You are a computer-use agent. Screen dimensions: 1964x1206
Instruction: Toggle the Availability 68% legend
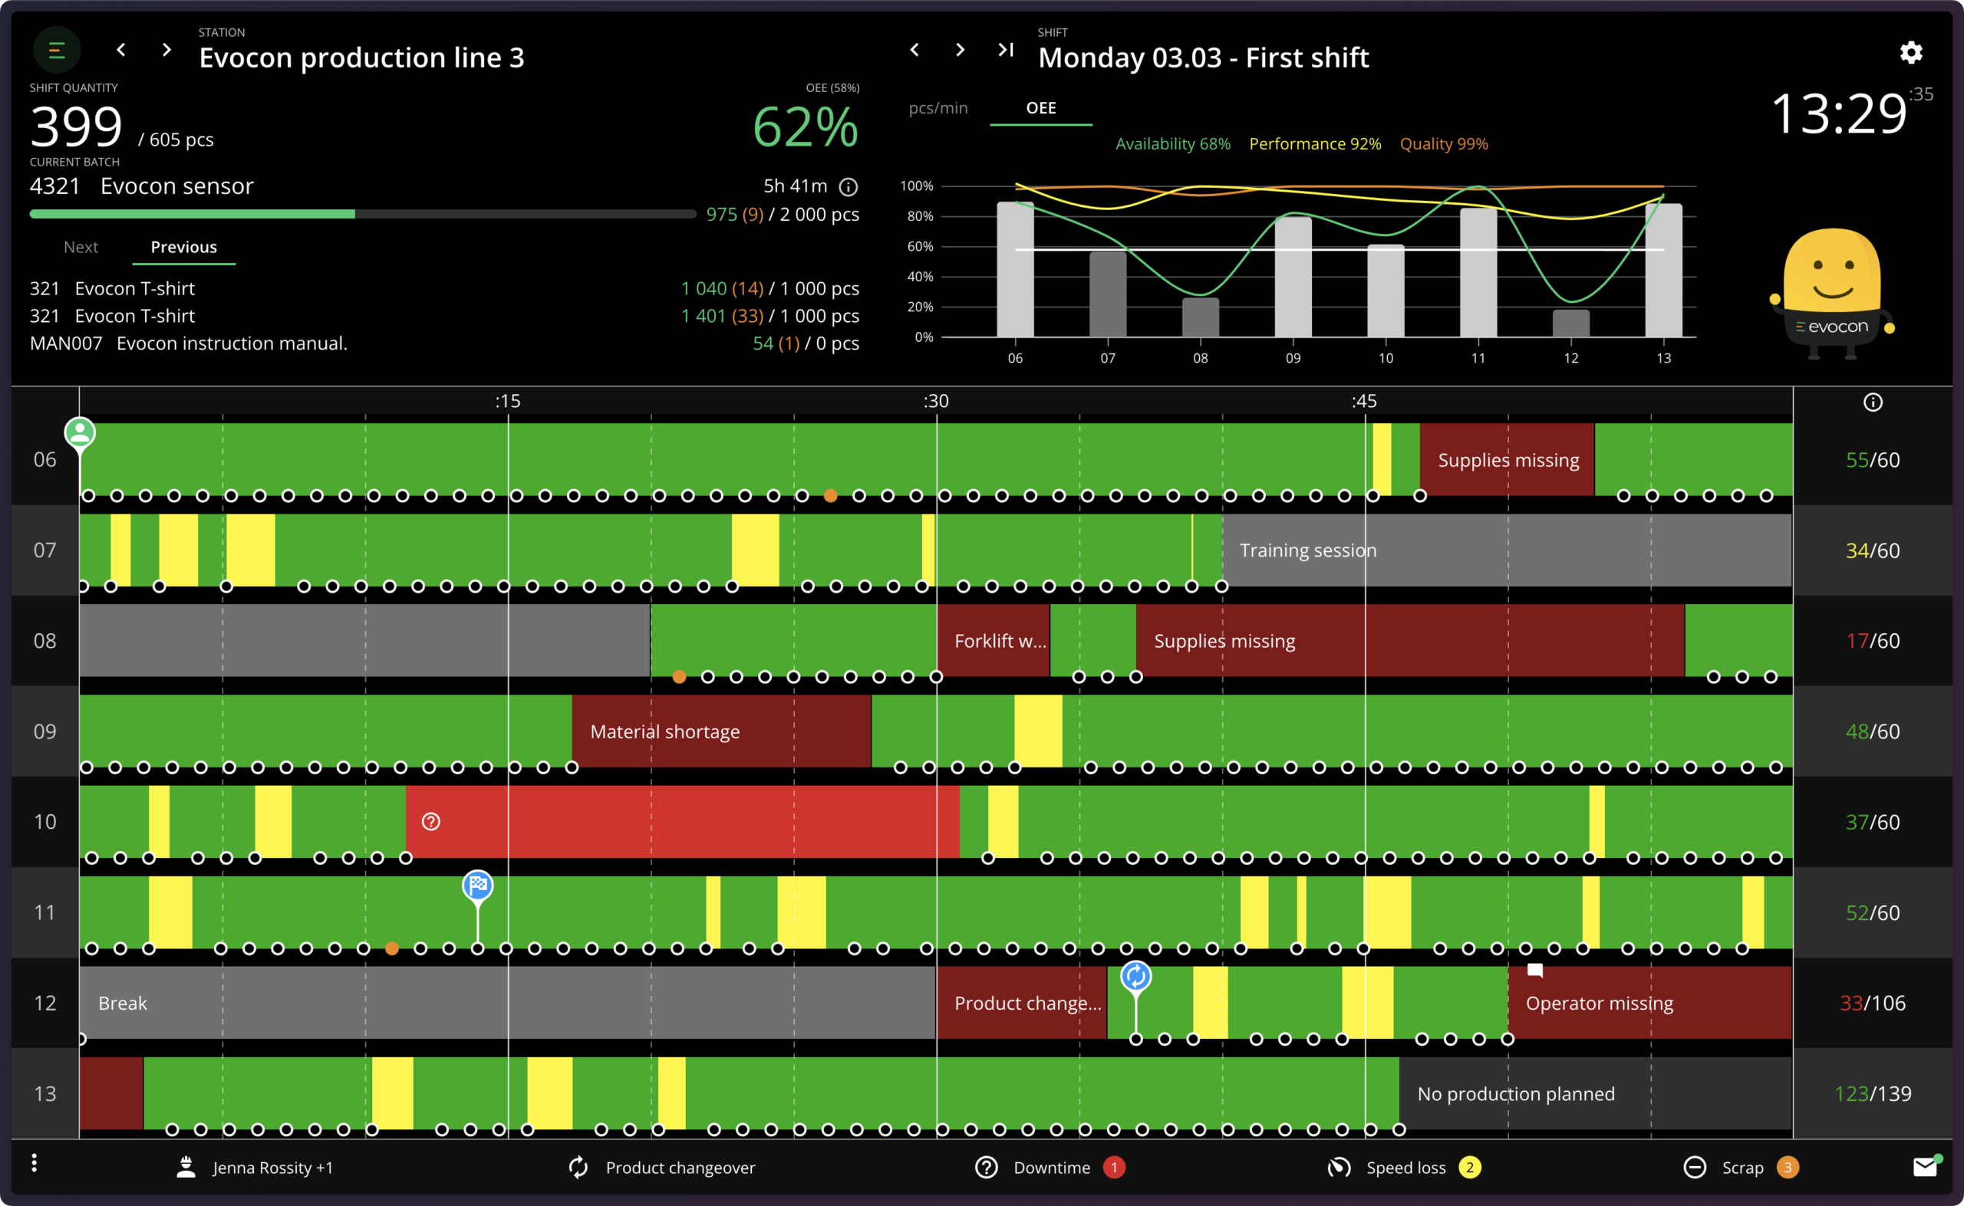point(1172,144)
